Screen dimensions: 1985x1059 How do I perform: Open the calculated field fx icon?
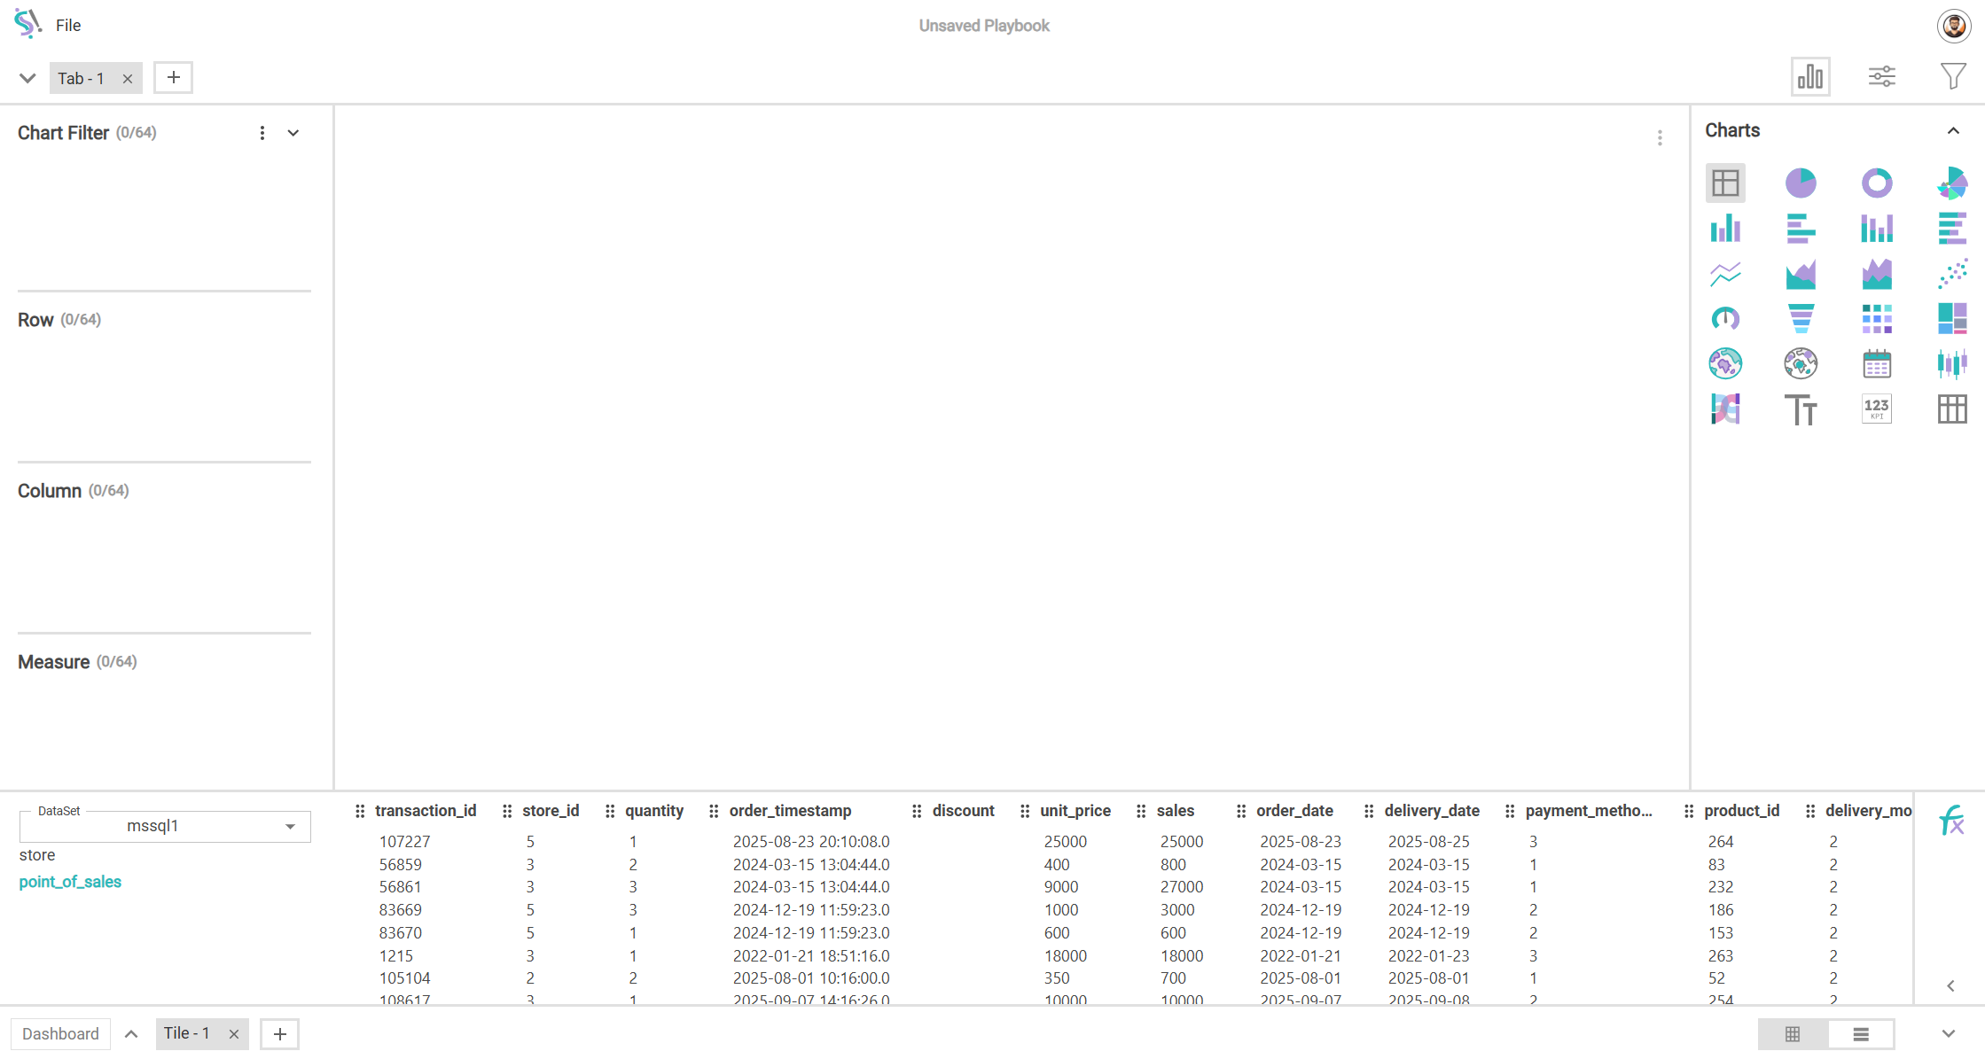pyautogui.click(x=1951, y=821)
